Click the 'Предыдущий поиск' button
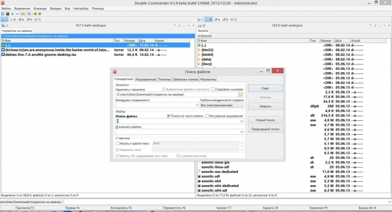The width and height of the screenshot is (392, 212). (265, 129)
